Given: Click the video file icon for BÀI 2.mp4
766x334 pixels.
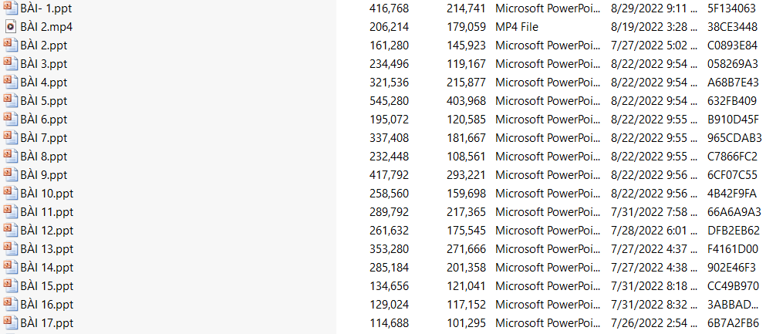Looking at the screenshot, I should pos(10,26).
